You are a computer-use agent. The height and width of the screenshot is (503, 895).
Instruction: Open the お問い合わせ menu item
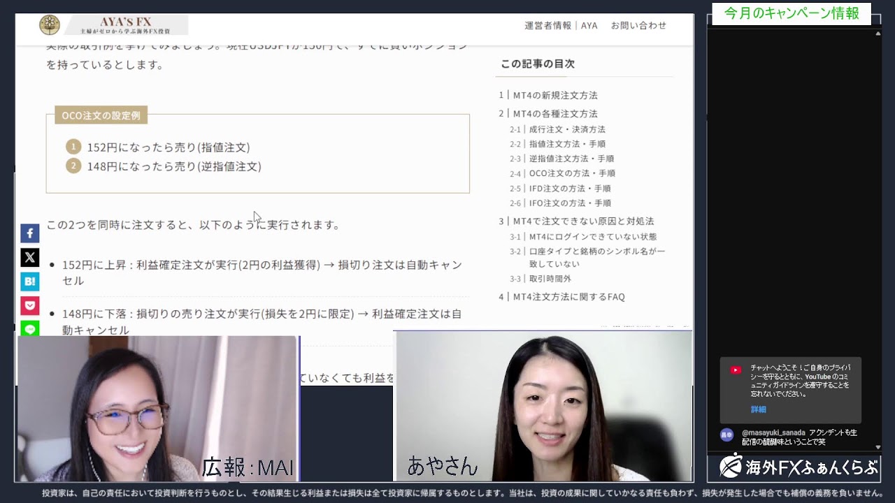point(638,25)
